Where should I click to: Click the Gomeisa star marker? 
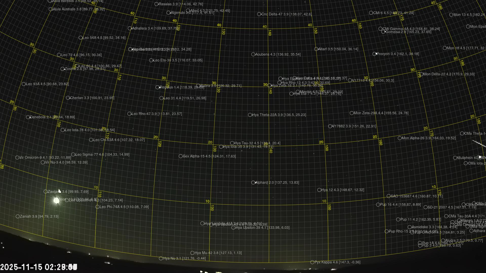pos(383,32)
